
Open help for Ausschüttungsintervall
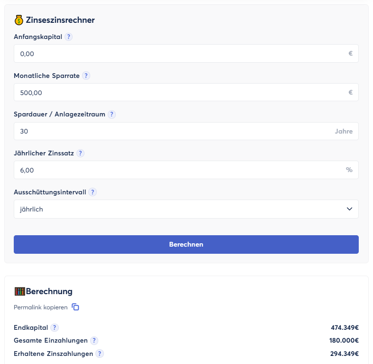click(93, 192)
